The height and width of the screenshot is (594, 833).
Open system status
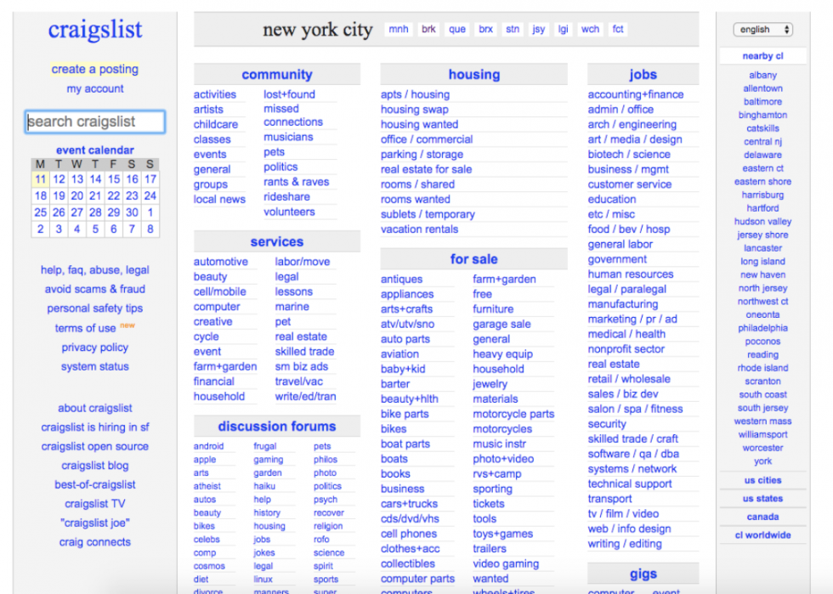pyautogui.click(x=95, y=366)
